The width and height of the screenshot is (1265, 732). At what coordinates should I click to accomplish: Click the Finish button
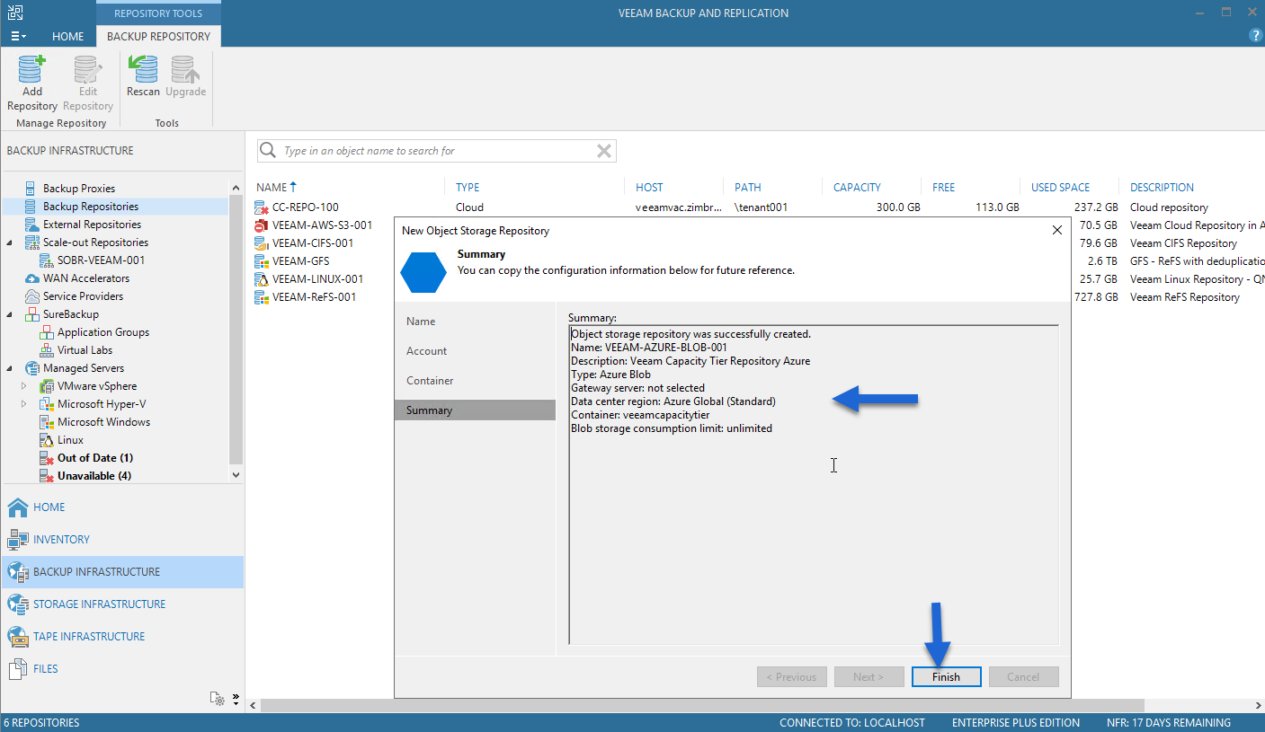point(946,677)
